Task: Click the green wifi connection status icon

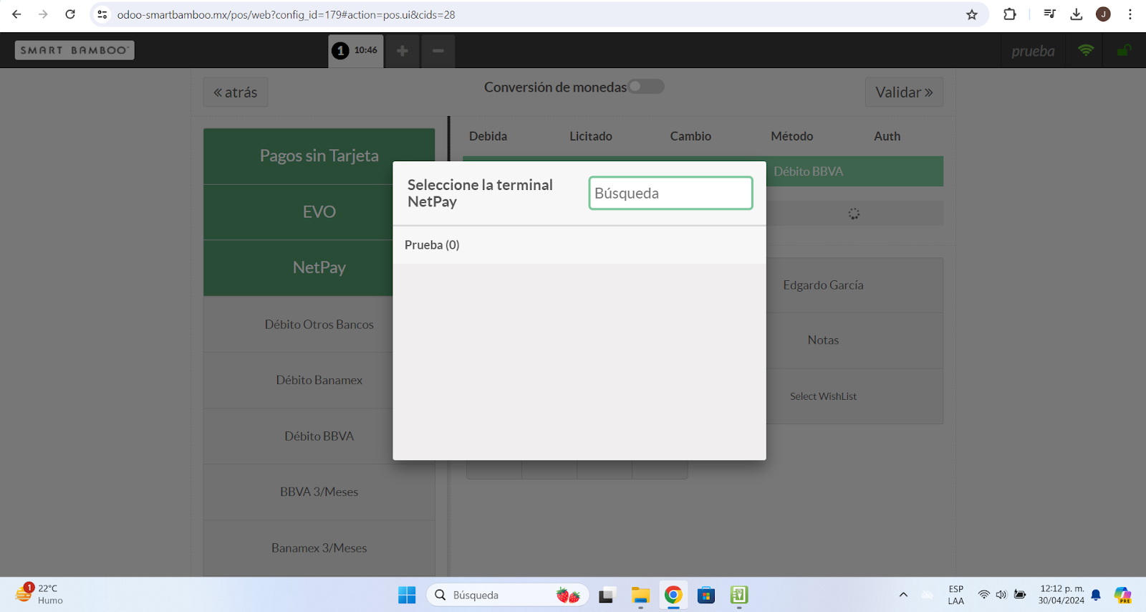Action: coord(1086,50)
